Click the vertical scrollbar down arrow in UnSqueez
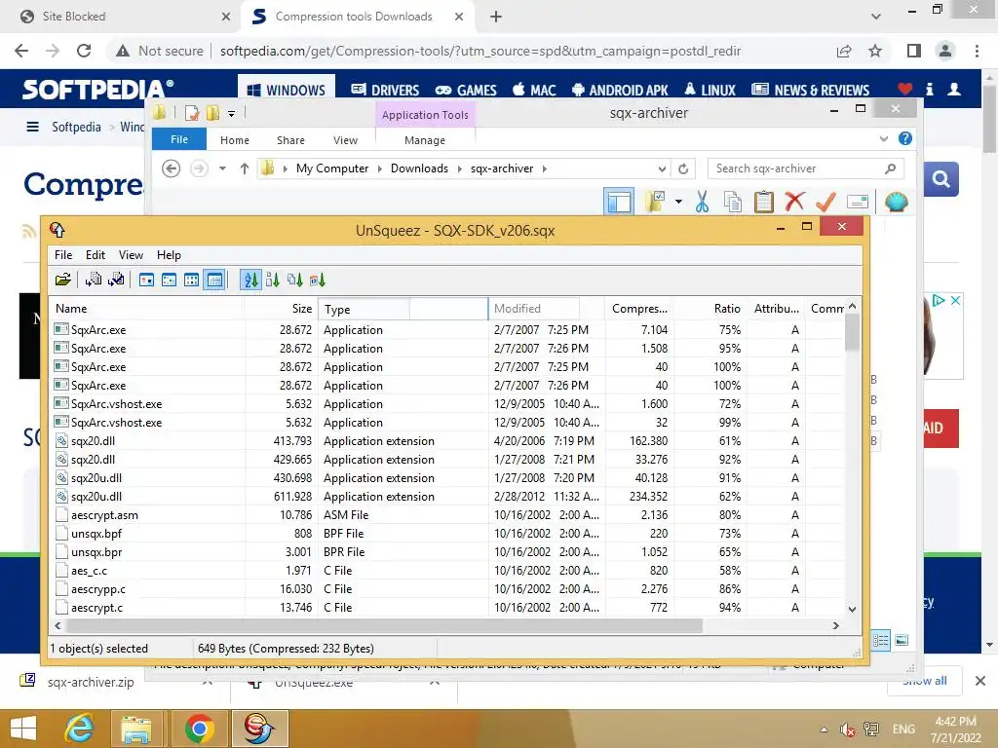This screenshot has height=748, width=998. [x=852, y=610]
